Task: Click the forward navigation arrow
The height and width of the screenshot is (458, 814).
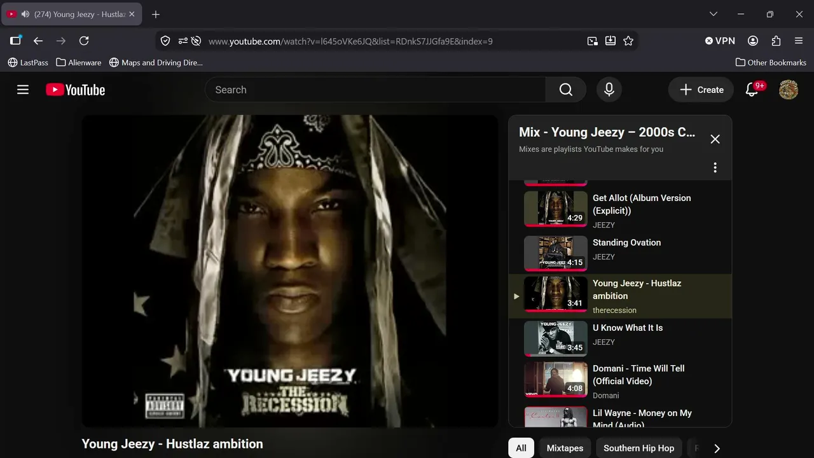Action: point(61,41)
